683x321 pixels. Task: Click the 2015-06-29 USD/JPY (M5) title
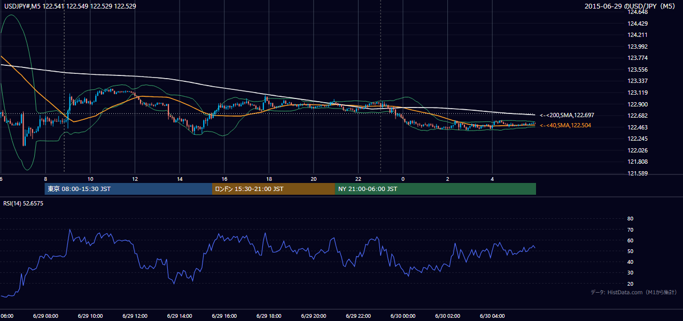click(631, 6)
